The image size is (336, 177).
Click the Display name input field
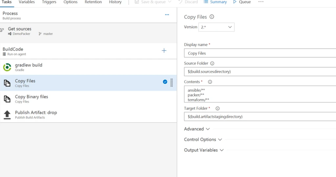[x=260, y=53]
